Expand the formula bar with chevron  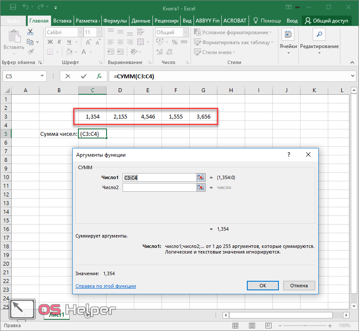click(x=353, y=76)
